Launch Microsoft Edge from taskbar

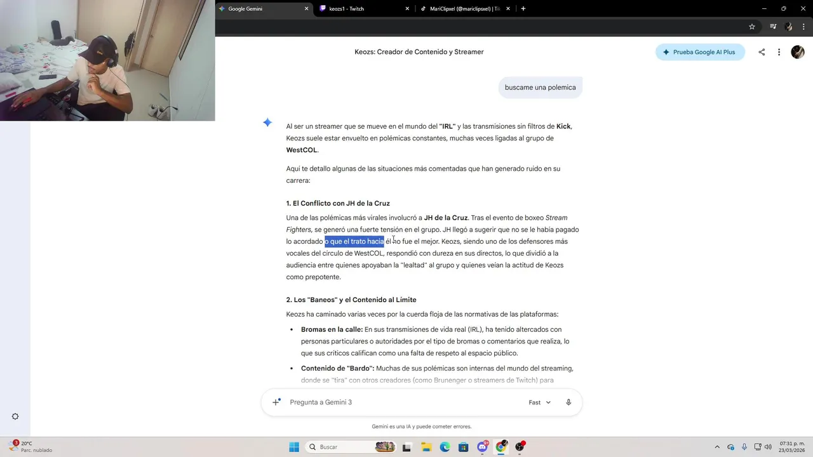(445, 447)
